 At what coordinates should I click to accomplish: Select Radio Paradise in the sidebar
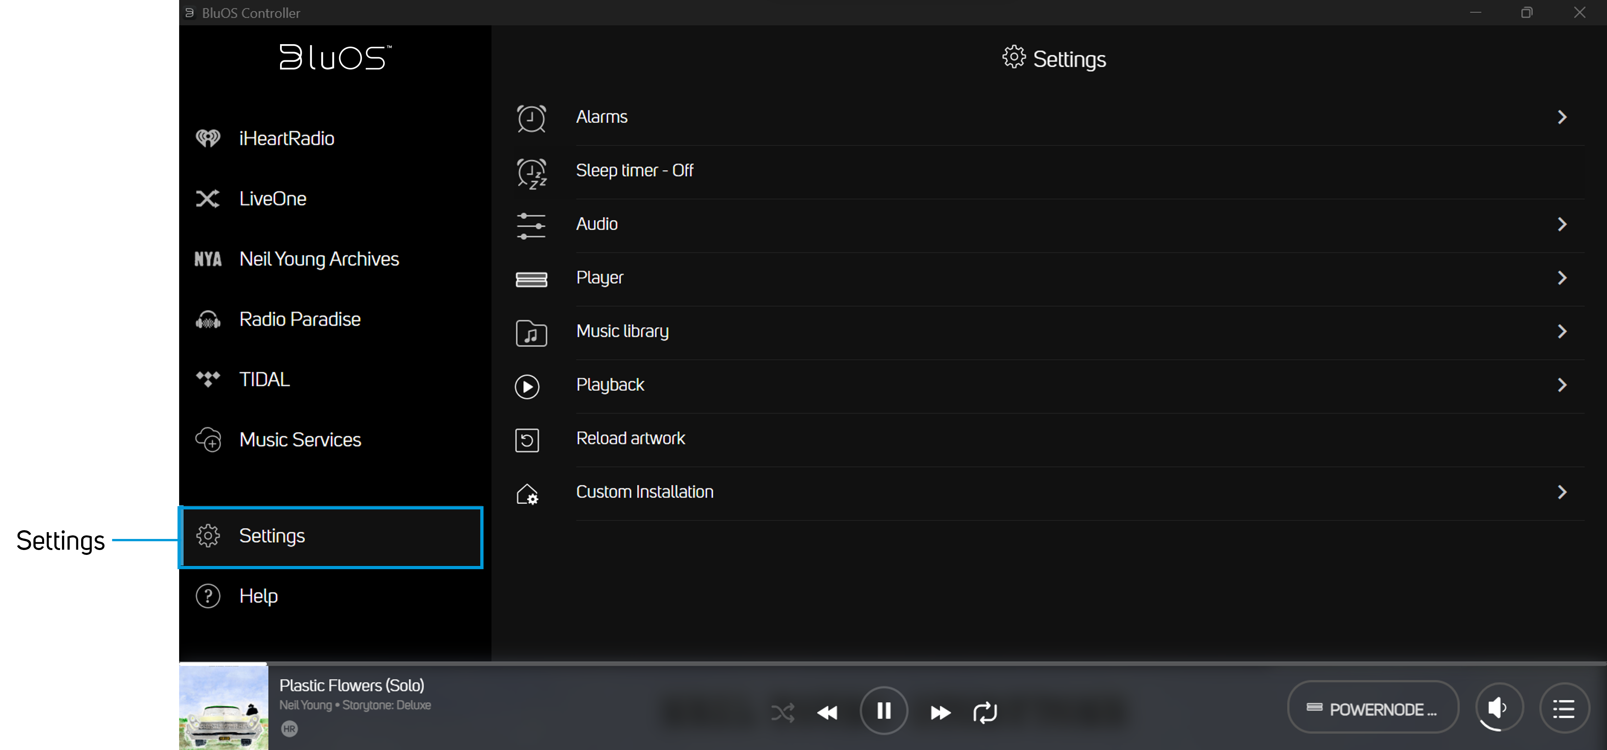[x=300, y=319]
